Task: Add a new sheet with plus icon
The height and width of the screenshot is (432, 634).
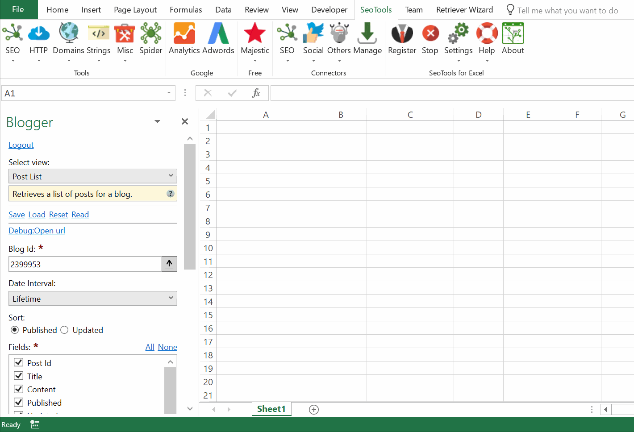Action: coord(314,410)
